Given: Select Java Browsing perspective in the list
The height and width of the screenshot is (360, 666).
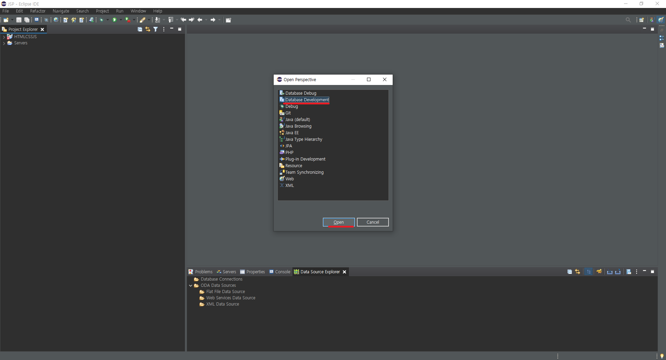Looking at the screenshot, I should (298, 126).
